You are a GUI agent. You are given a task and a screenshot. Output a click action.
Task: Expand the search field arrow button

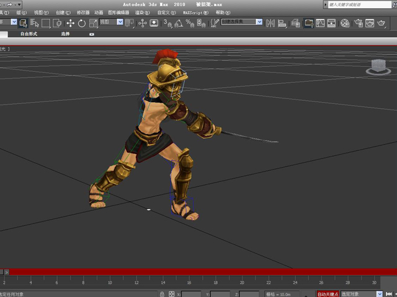coord(325,4)
